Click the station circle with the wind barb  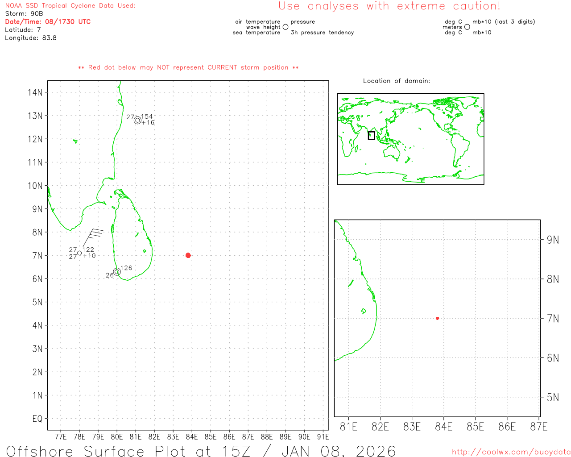coord(79,253)
